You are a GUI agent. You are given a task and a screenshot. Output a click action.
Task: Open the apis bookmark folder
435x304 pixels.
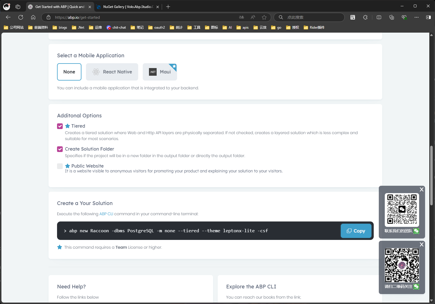[x=243, y=28]
